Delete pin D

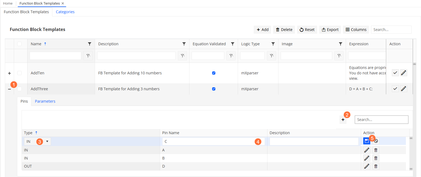click(x=376, y=166)
